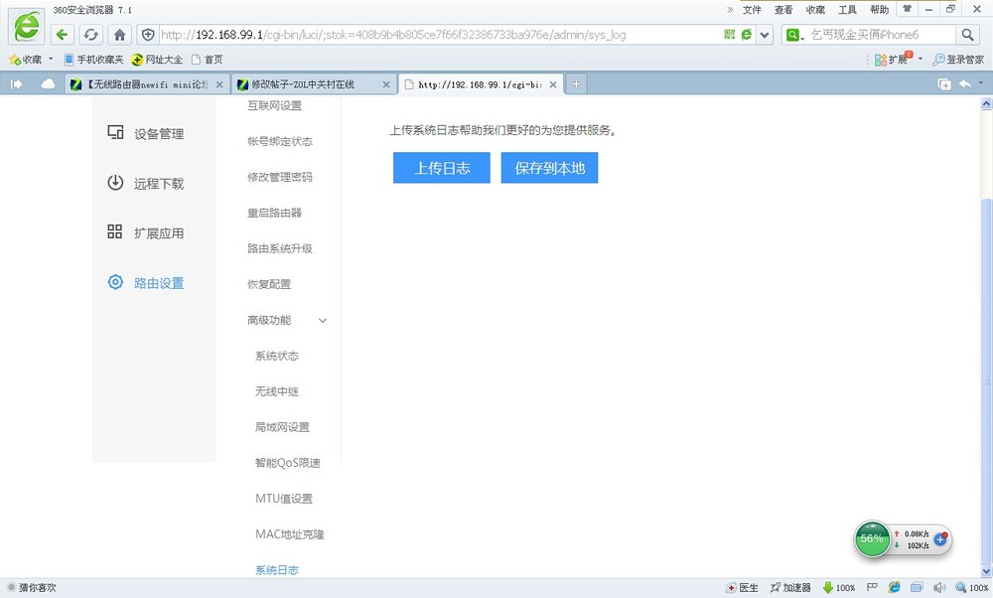Open 重启路由器 submenu item
This screenshot has height=598, width=993.
pyautogui.click(x=274, y=213)
